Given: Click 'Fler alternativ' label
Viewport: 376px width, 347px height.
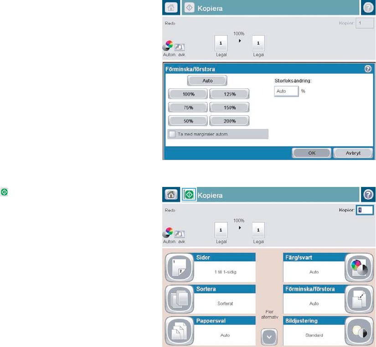Looking at the screenshot, I should pyautogui.click(x=269, y=314).
